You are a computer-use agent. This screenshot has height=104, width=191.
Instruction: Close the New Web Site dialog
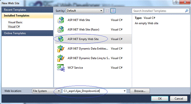click(x=185, y=2)
